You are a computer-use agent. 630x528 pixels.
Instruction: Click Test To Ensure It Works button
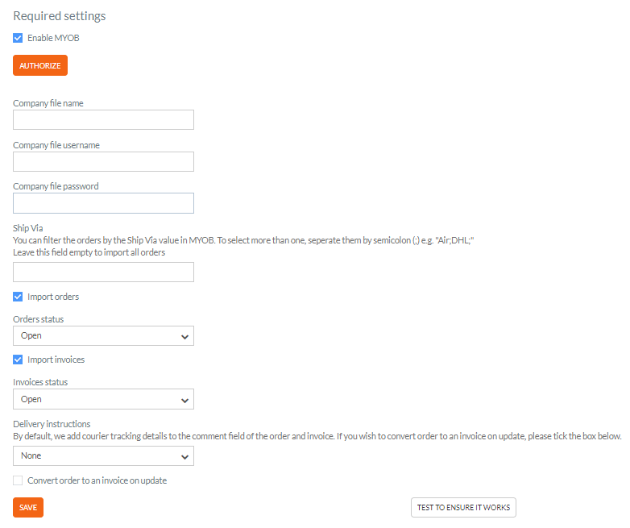point(464,508)
